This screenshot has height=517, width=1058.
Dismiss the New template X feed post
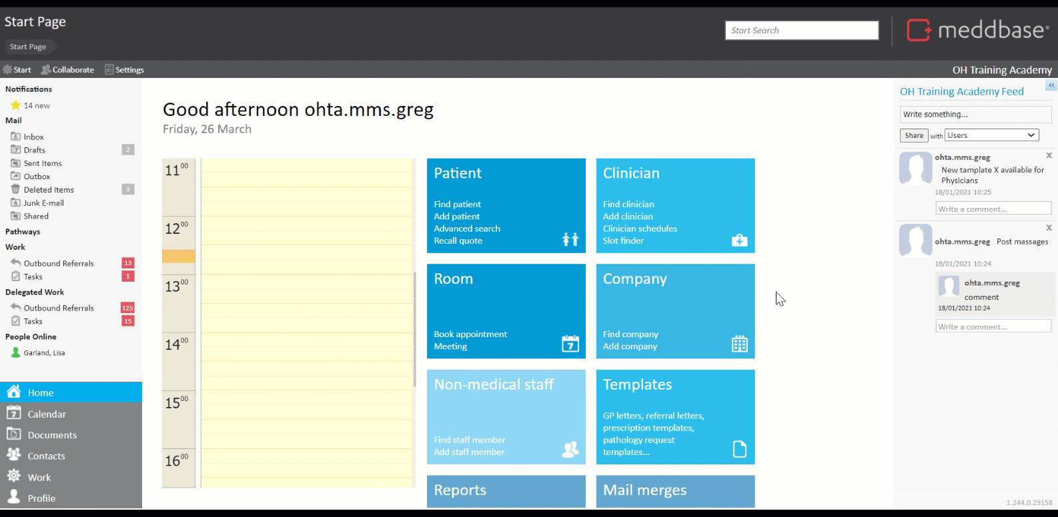[1049, 156]
